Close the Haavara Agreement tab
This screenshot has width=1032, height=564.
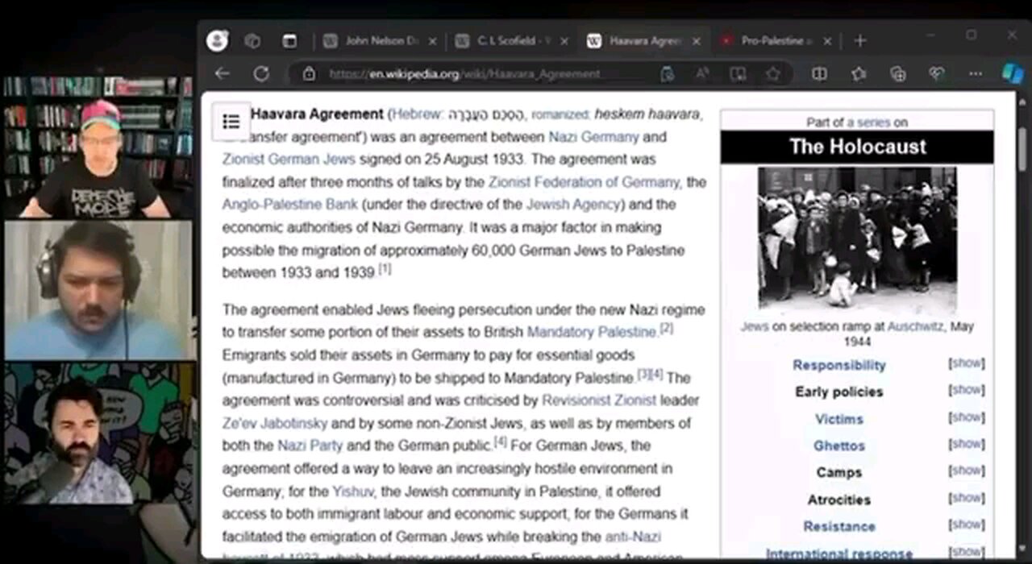coord(696,41)
